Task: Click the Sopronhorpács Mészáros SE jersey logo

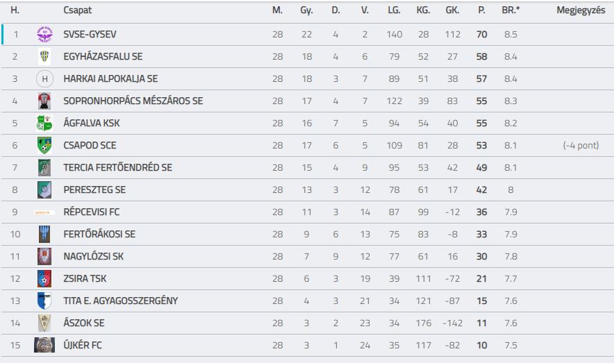Action: click(x=44, y=101)
